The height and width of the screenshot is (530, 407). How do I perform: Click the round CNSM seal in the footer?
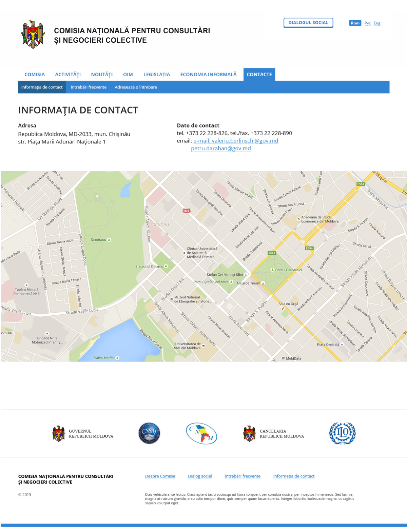click(150, 433)
